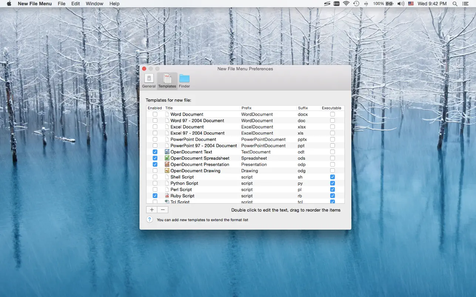This screenshot has width=476, height=297.
Task: Switch to the Finder preferences pane
Action: pos(184,81)
